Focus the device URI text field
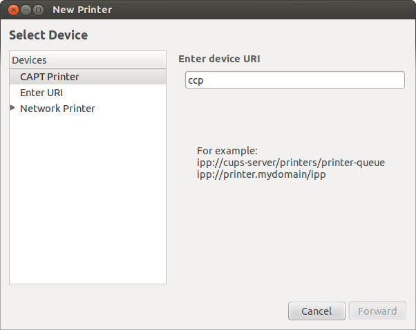The height and width of the screenshot is (330, 416). pyautogui.click(x=295, y=80)
